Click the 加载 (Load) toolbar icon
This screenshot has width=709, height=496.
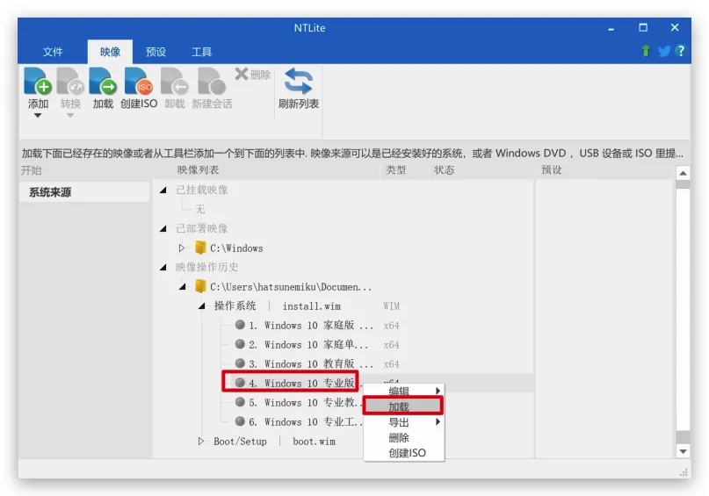coord(103,82)
